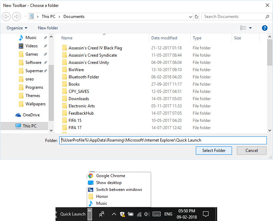Viewport: 273px width, 221px height.
Task: Click the document icon in address bar
Action: [x=32, y=16]
